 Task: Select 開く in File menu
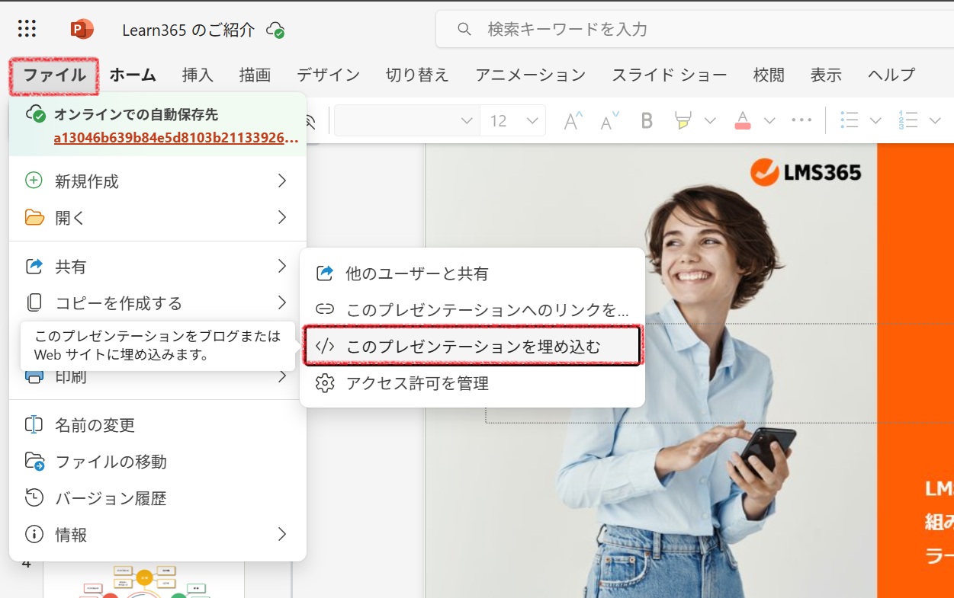coord(158,218)
